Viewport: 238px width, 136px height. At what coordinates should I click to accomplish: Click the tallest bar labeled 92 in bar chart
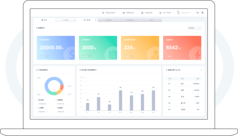coord(154,100)
